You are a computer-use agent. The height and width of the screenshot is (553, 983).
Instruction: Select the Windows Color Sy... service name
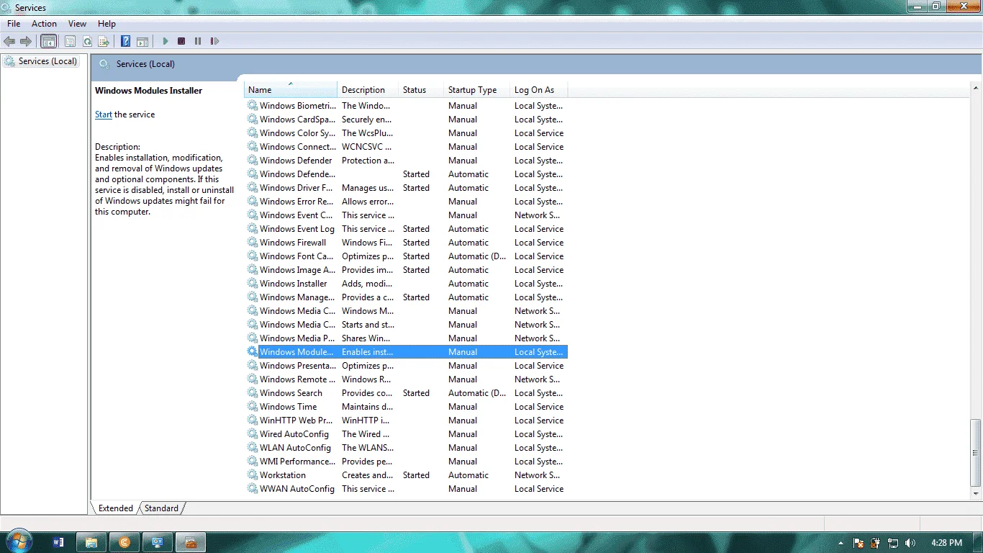tap(297, 133)
